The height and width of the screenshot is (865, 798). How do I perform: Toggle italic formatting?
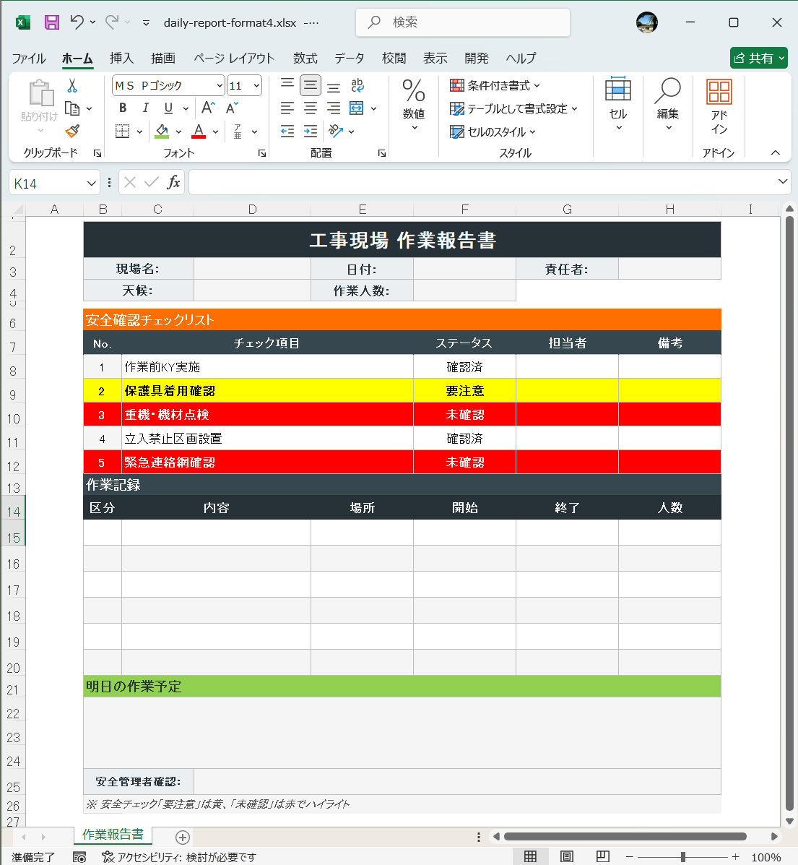146,108
